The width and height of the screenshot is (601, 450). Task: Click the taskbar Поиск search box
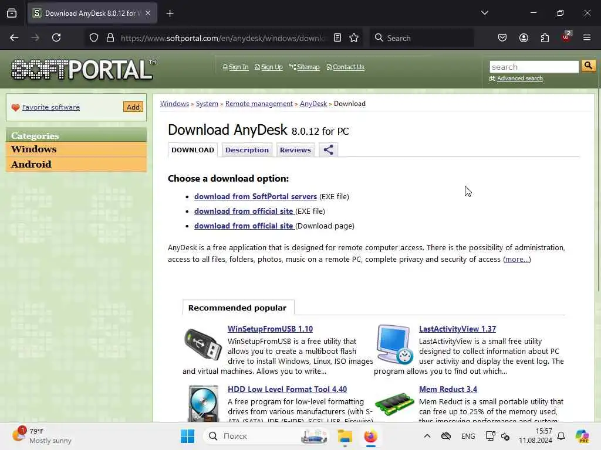point(267,436)
